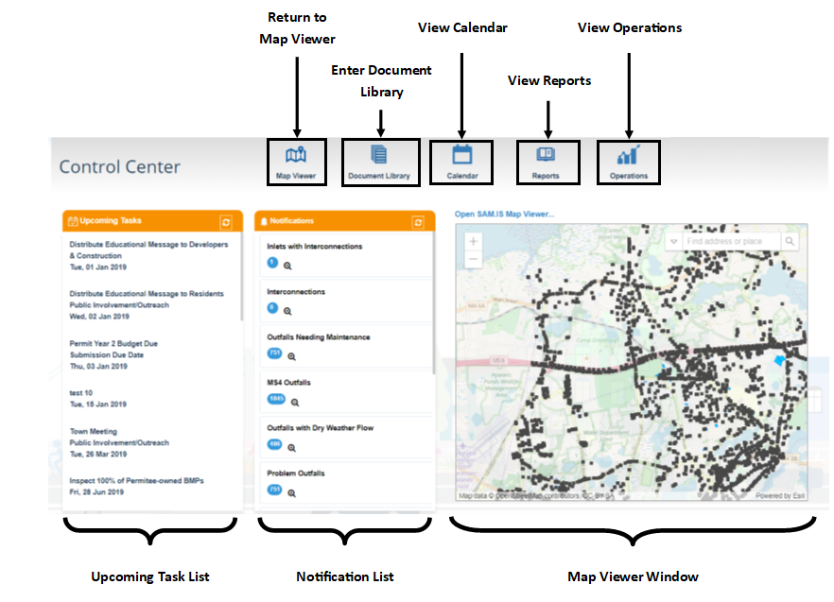Expand the map search source dropdown
The width and height of the screenshot is (834, 602).
tap(673, 242)
